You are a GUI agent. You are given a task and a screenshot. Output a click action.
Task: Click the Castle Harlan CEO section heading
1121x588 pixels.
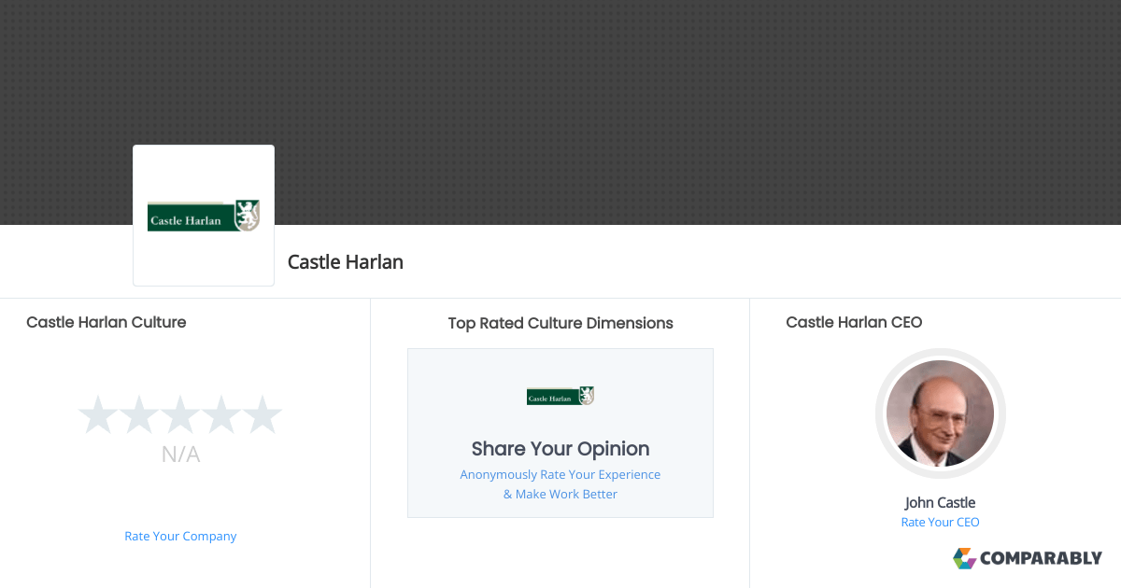tap(854, 322)
